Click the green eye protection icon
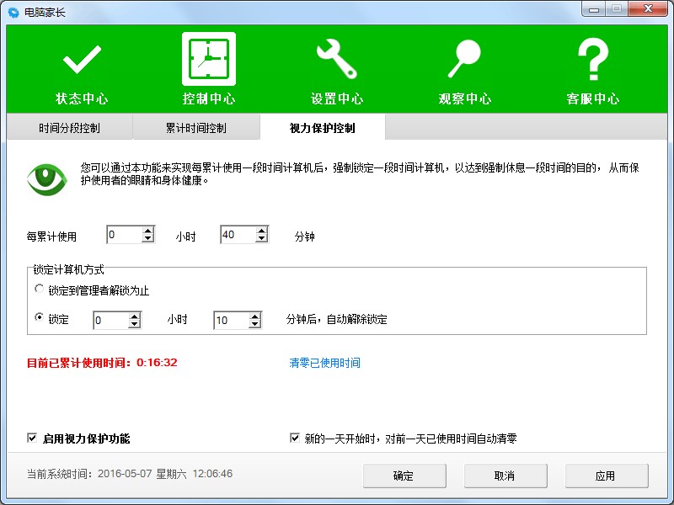This screenshot has width=674, height=505. (45, 177)
